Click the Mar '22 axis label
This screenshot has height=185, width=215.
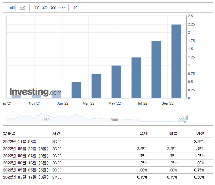coord(88,103)
